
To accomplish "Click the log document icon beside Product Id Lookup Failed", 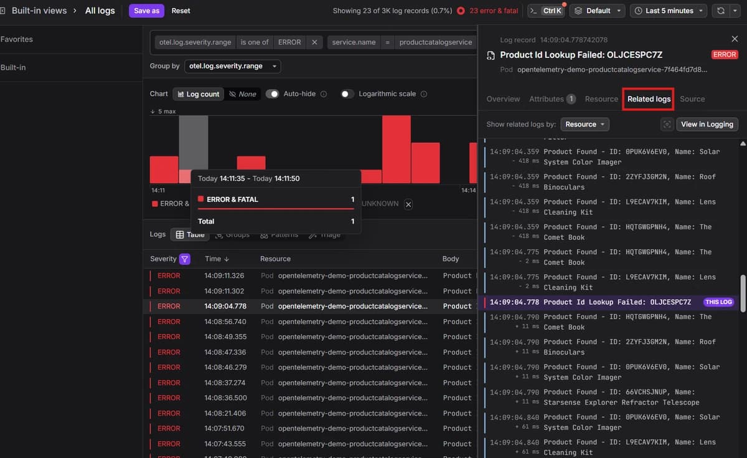I will [490, 55].
